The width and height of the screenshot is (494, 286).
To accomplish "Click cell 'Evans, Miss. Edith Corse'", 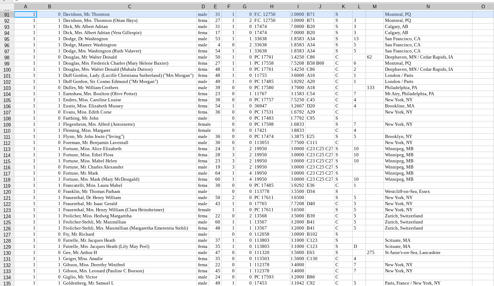I will coord(130,112).
